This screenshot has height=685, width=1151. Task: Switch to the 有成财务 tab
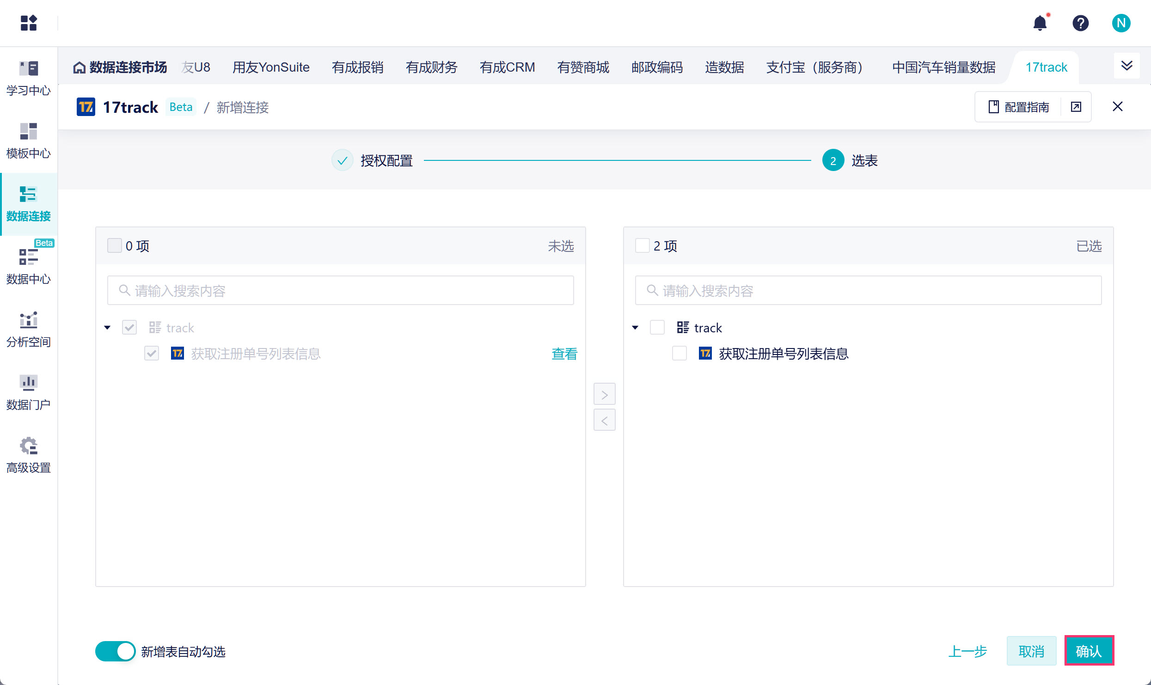click(432, 67)
